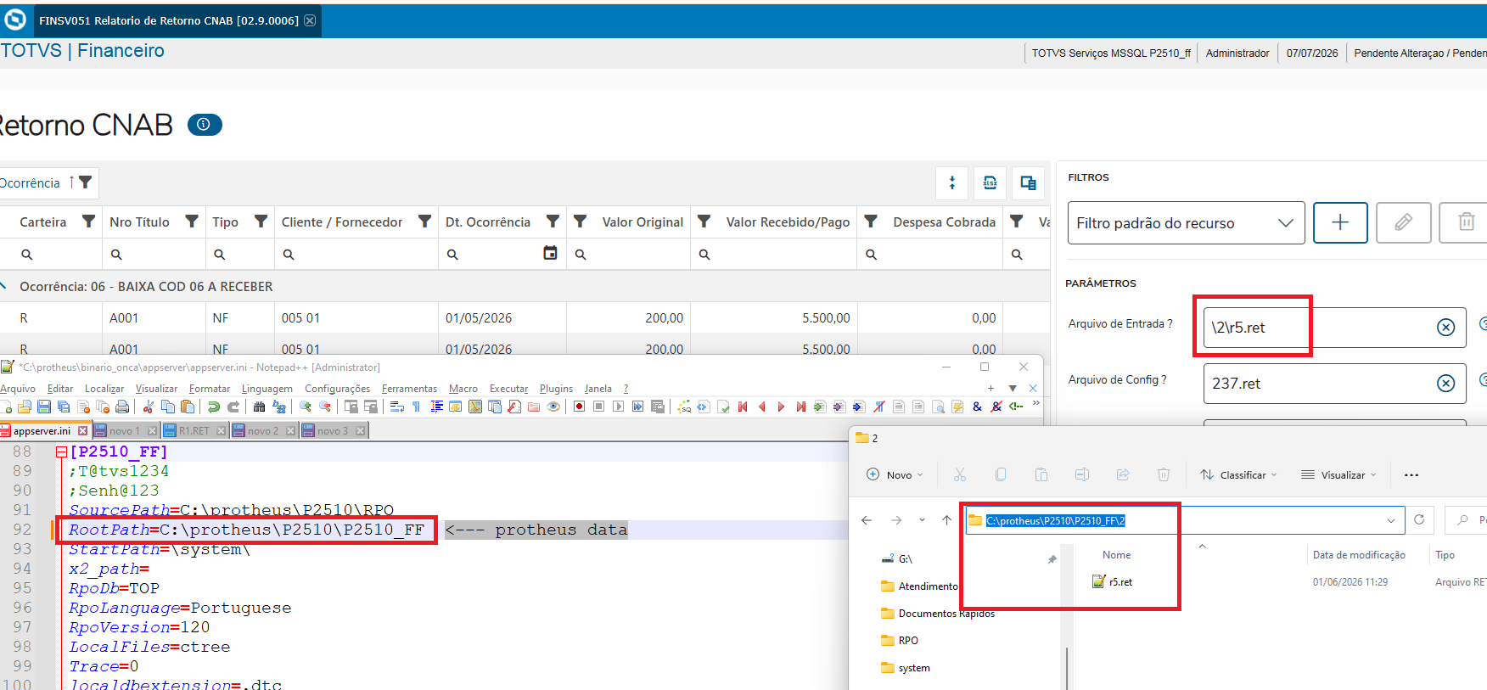Click the up-folder arrow in File Explorer
This screenshot has height=690, width=1487.
point(947,520)
